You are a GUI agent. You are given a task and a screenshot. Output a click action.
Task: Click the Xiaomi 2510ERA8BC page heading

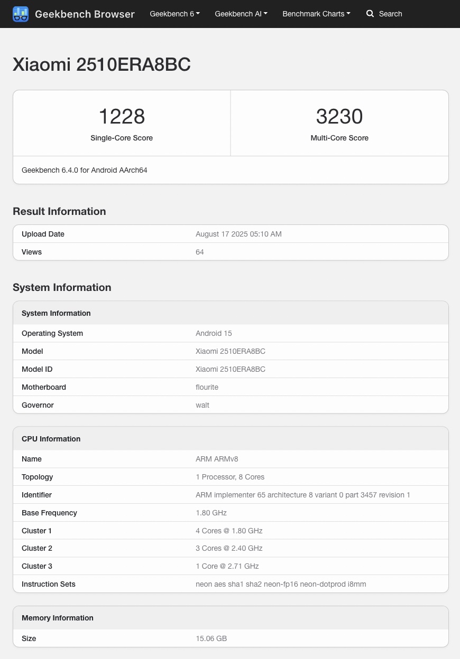(102, 64)
